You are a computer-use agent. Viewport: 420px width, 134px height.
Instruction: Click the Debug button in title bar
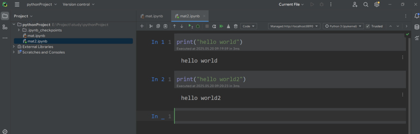click(321, 4)
